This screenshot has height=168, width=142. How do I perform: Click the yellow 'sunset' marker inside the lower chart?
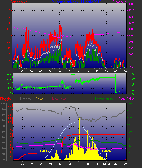click(106, 151)
